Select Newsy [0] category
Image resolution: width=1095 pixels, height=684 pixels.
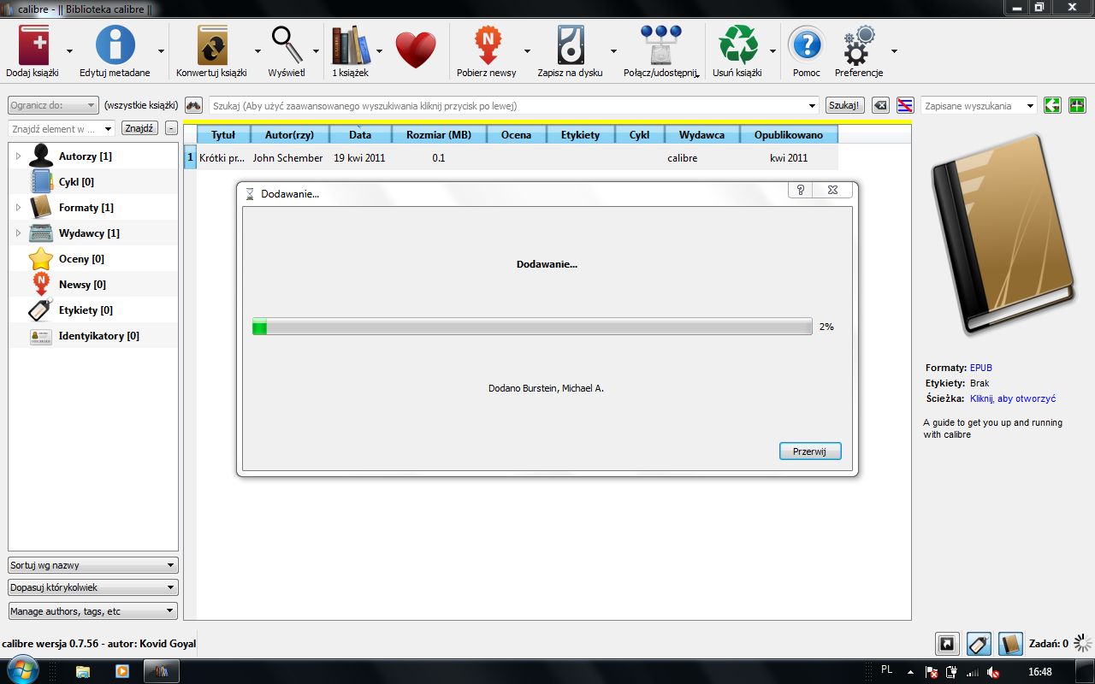coord(82,285)
